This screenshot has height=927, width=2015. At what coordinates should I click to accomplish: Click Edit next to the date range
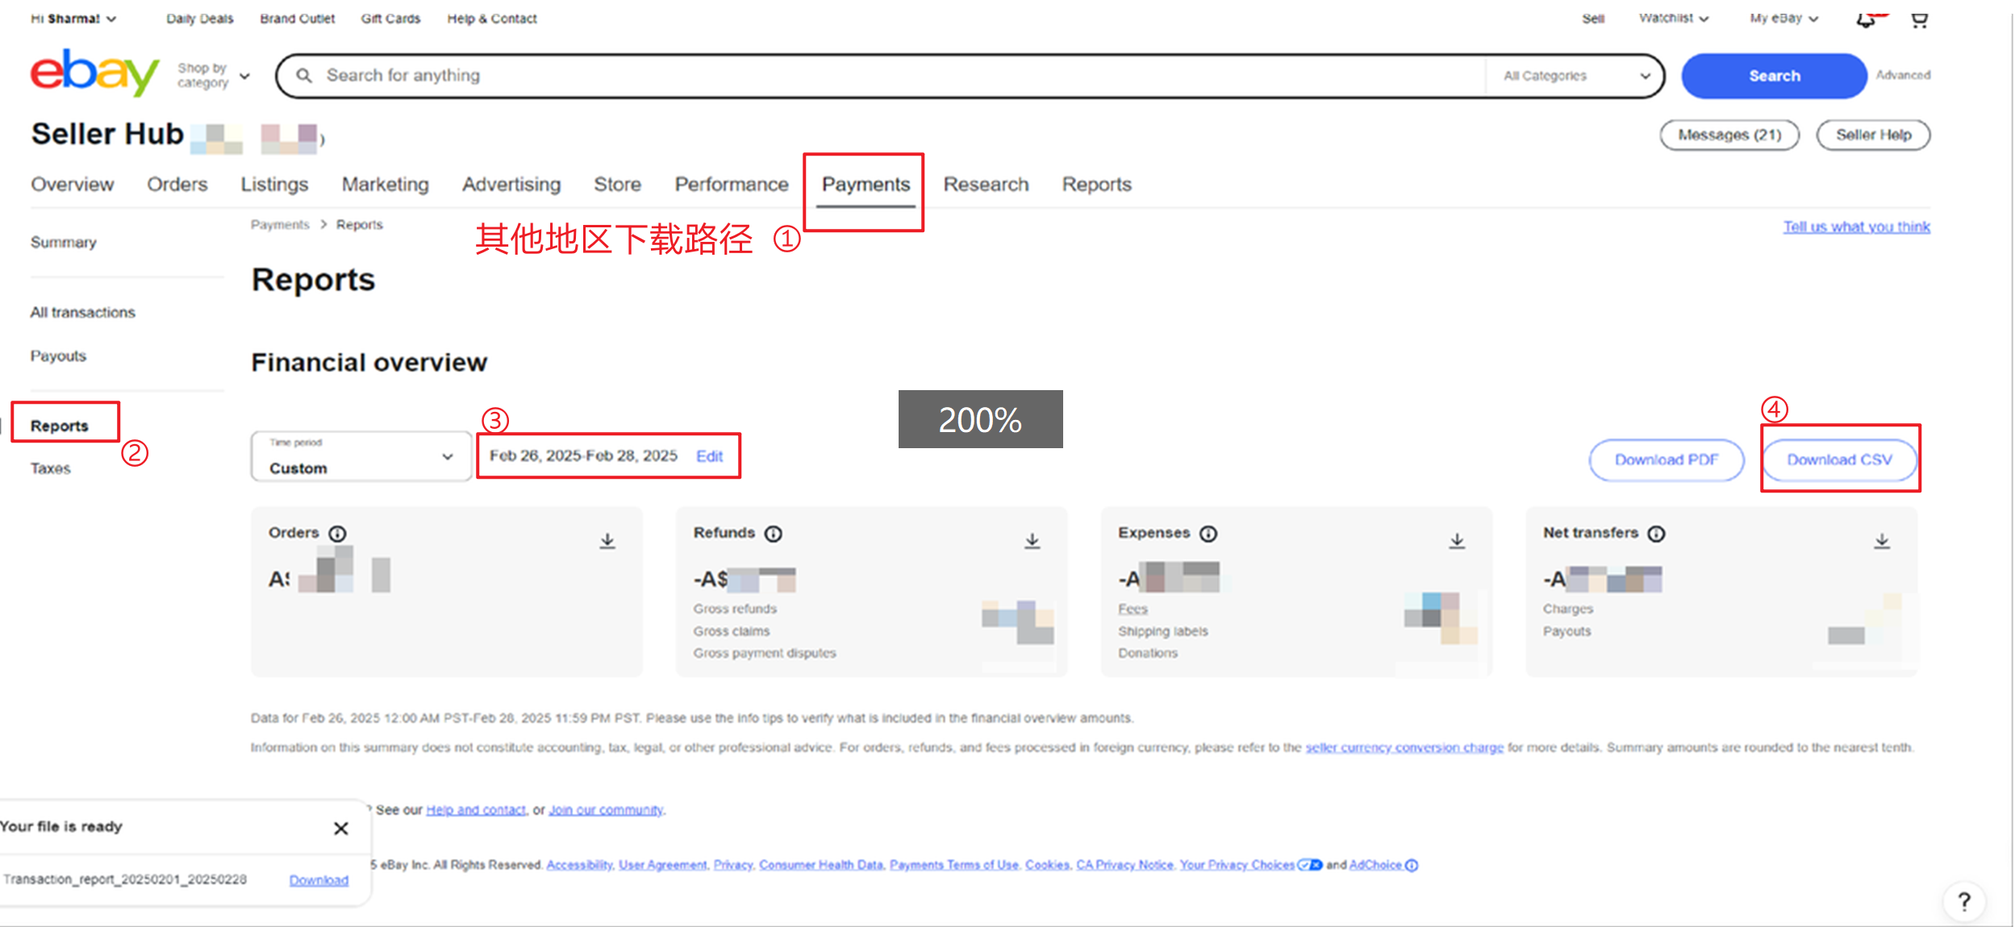[709, 456]
